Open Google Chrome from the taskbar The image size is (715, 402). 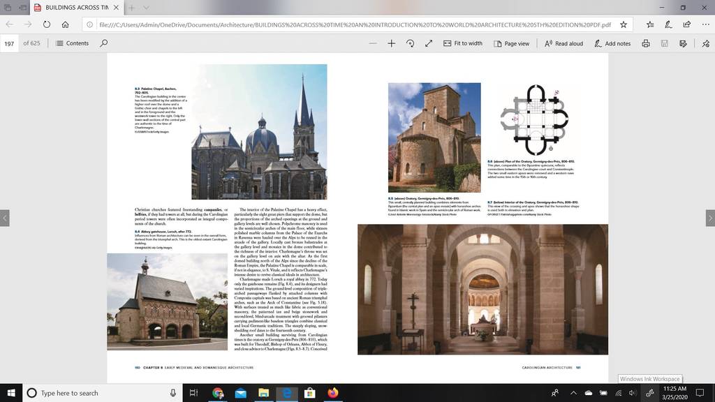point(218,393)
